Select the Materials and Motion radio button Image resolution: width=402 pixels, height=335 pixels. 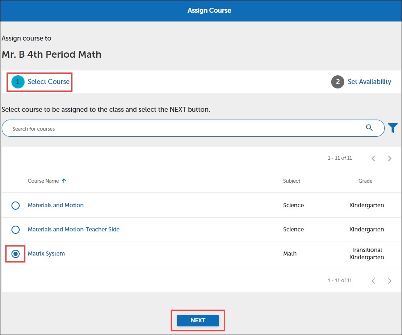[16, 205]
